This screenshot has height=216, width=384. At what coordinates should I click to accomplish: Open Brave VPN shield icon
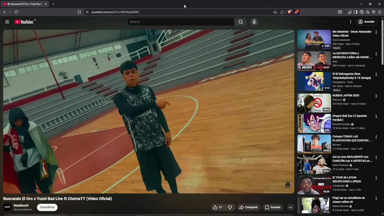pos(373,12)
